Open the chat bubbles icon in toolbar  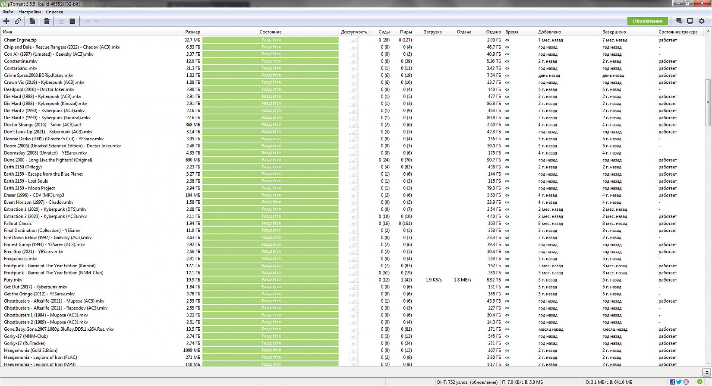click(679, 21)
